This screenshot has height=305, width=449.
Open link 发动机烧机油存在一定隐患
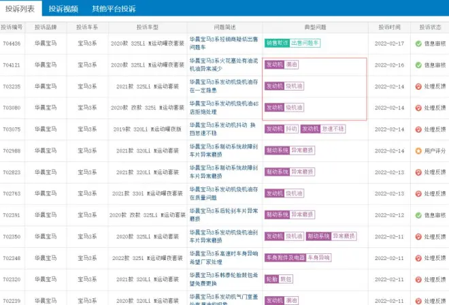[224, 86]
